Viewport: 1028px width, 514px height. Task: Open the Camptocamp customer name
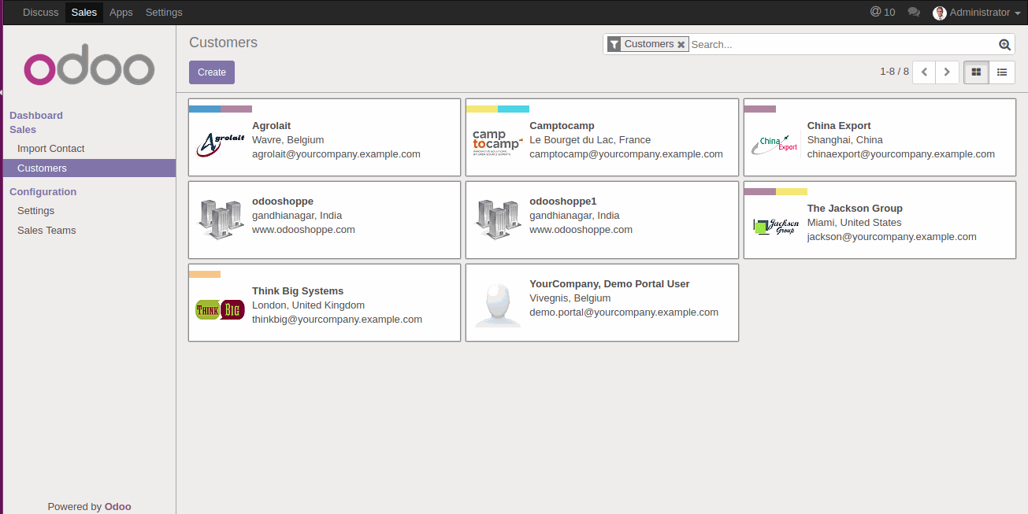[562, 126]
